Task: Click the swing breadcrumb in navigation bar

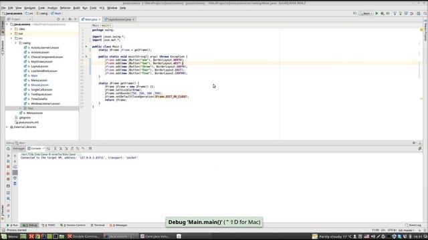Action: point(42,13)
